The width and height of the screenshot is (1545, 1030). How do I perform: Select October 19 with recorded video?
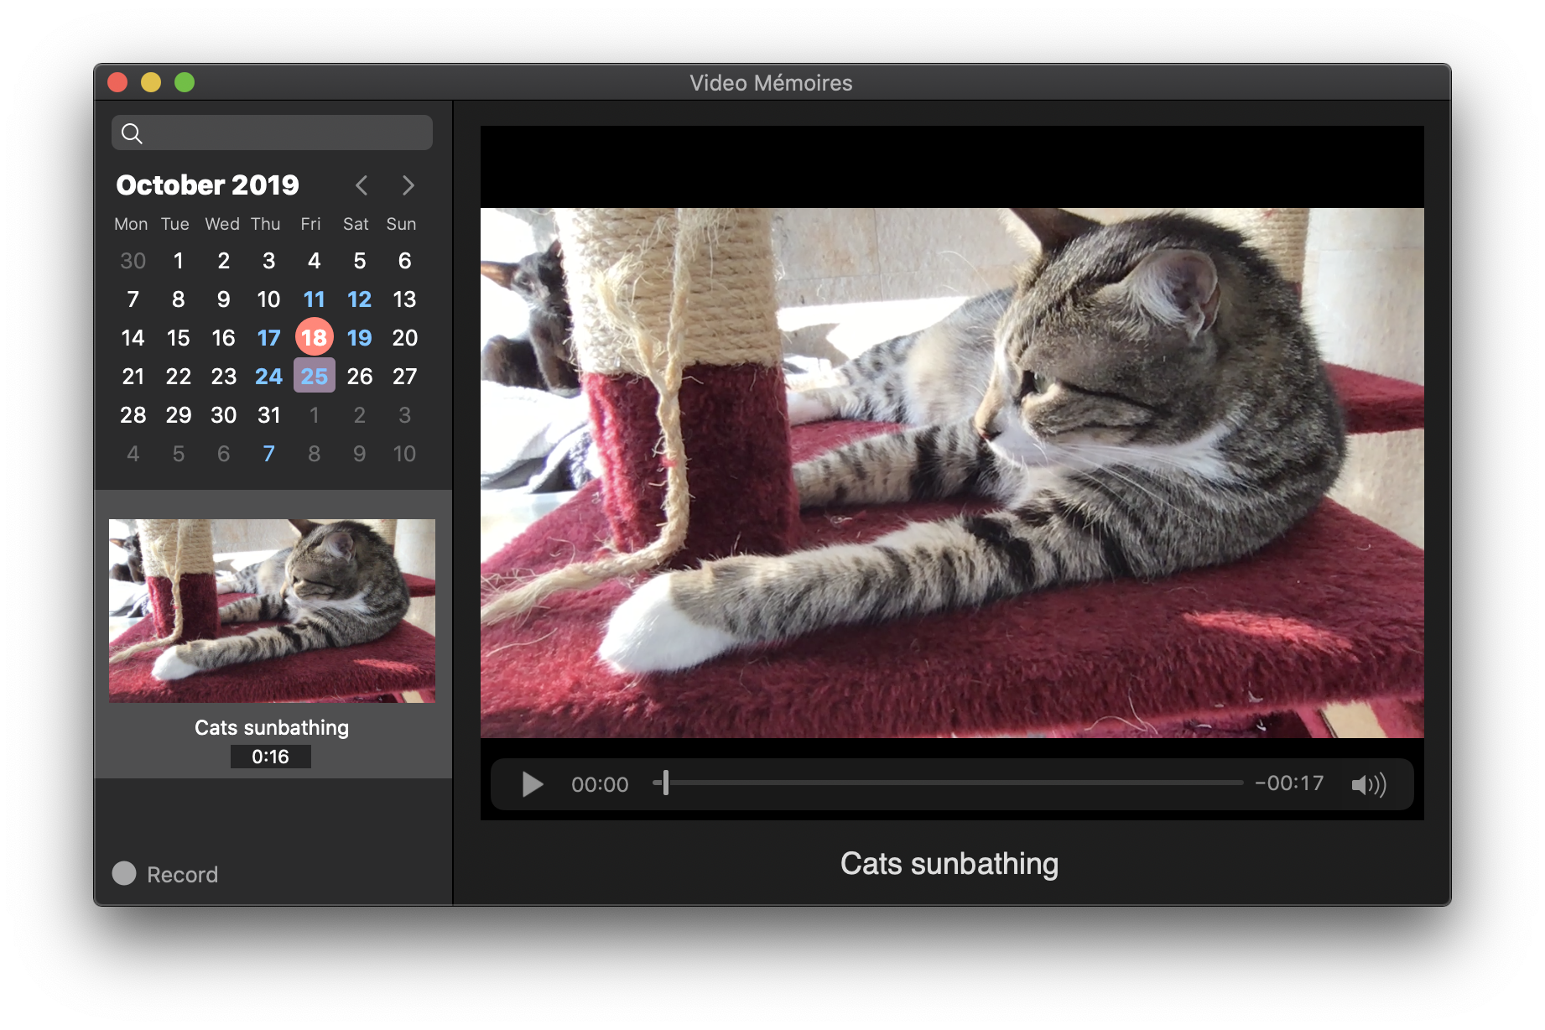click(x=359, y=337)
